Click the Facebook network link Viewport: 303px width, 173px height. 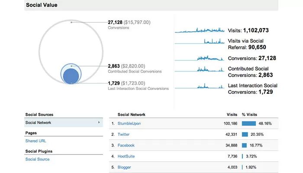pos(126,145)
